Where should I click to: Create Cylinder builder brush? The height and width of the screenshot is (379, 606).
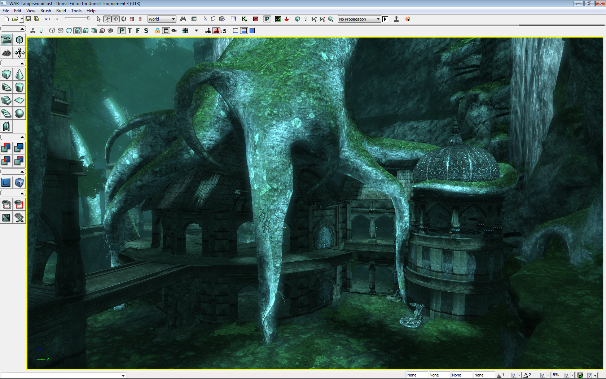[x=19, y=87]
